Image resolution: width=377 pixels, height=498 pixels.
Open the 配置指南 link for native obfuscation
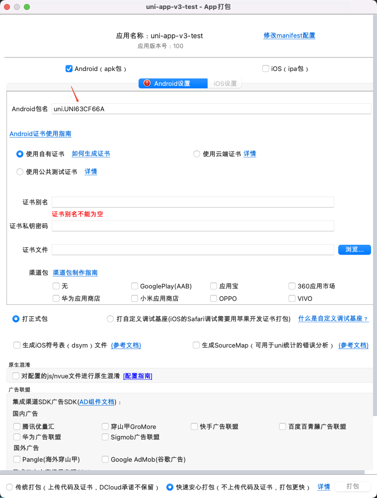point(138,376)
